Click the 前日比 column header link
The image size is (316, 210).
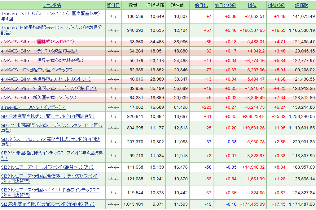coord(201,5)
